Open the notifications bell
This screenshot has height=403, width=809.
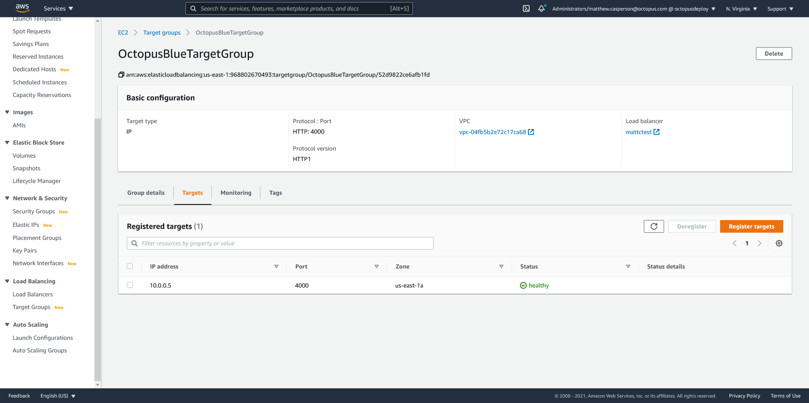[x=541, y=8]
